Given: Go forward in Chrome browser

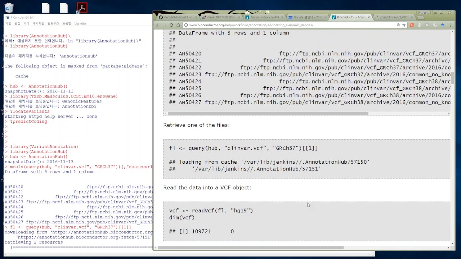Looking at the screenshot, I should click(165, 25).
